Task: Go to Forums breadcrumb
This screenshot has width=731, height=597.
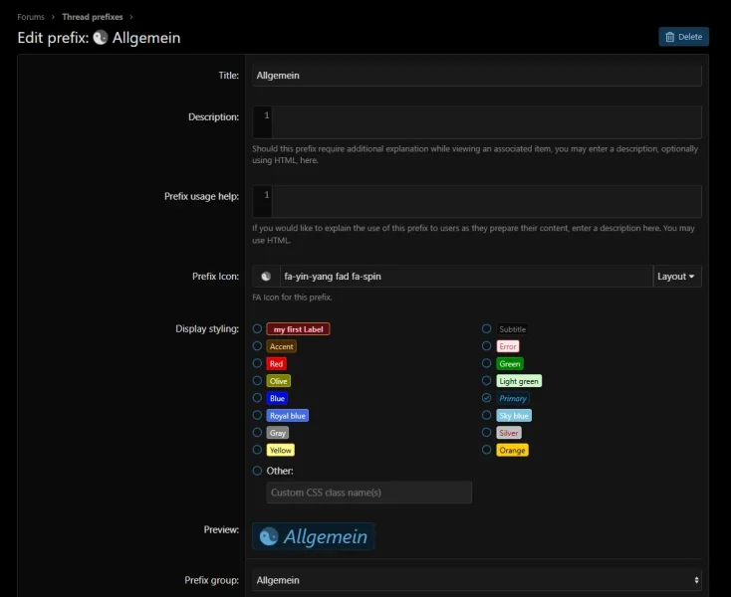Action: click(x=31, y=17)
